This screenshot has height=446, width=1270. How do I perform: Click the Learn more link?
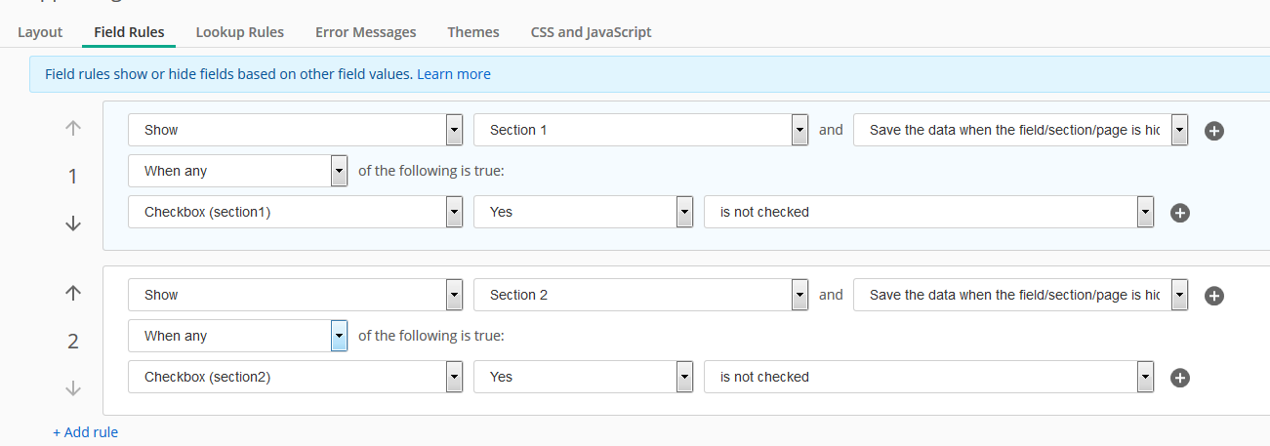click(x=454, y=74)
